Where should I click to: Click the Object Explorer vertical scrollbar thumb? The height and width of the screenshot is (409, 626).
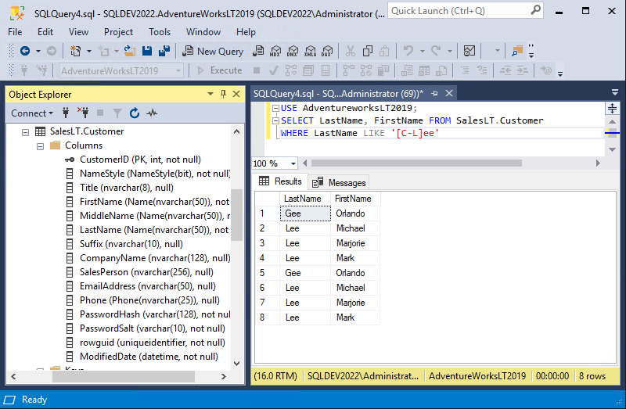pos(236,215)
